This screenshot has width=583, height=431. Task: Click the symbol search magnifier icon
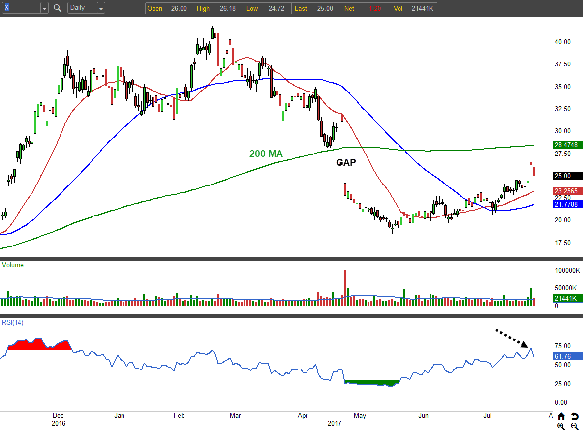tap(58, 8)
